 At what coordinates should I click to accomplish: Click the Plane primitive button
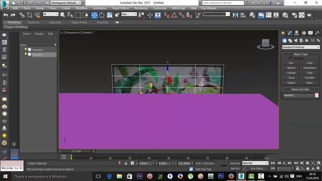coord(309,82)
